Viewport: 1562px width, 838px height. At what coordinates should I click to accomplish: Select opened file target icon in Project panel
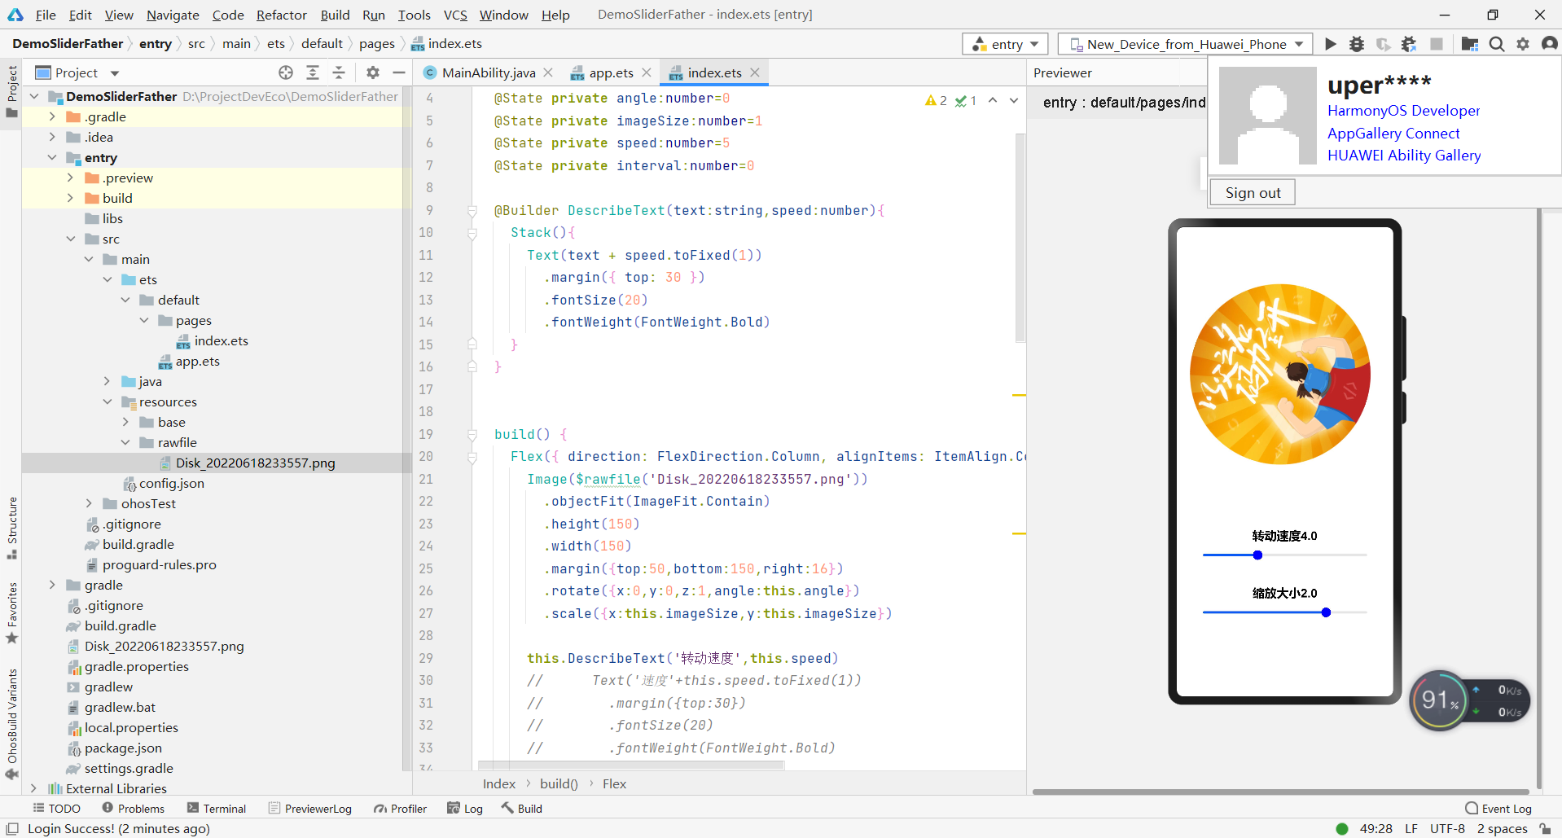pos(286,72)
